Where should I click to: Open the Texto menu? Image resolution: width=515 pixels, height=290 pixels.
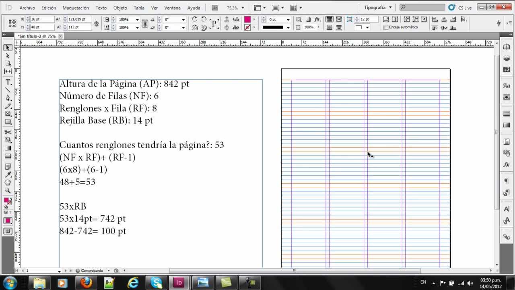coord(101,8)
